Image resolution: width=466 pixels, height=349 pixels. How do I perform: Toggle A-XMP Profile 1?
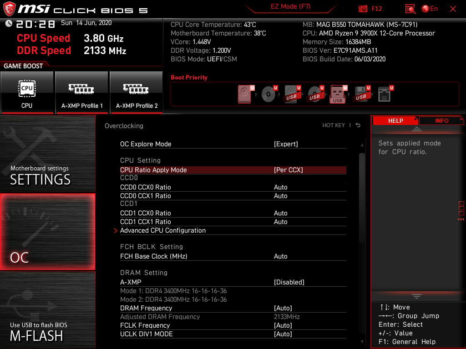[82, 93]
